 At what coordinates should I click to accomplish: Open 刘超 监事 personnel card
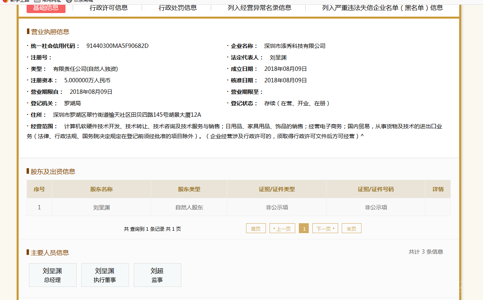click(x=158, y=275)
